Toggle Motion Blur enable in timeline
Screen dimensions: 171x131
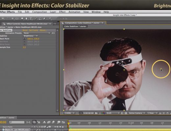53,122
